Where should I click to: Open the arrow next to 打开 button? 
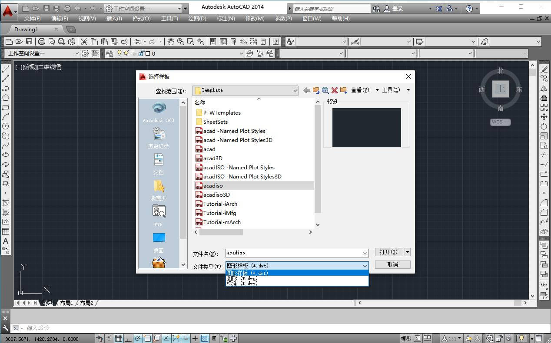point(408,252)
